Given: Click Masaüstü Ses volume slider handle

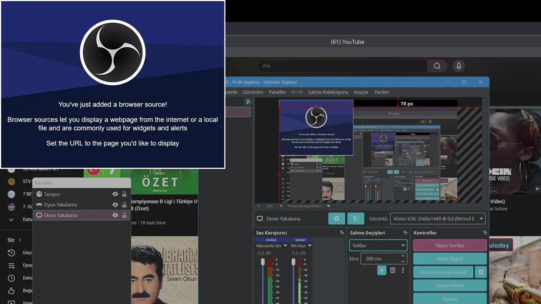Looking at the screenshot, I should click(262, 262).
